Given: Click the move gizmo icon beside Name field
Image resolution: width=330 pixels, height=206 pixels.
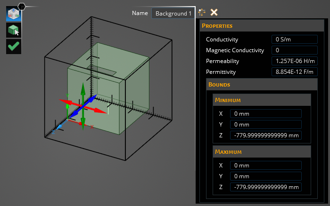Looking at the screenshot, I should pos(202,12).
